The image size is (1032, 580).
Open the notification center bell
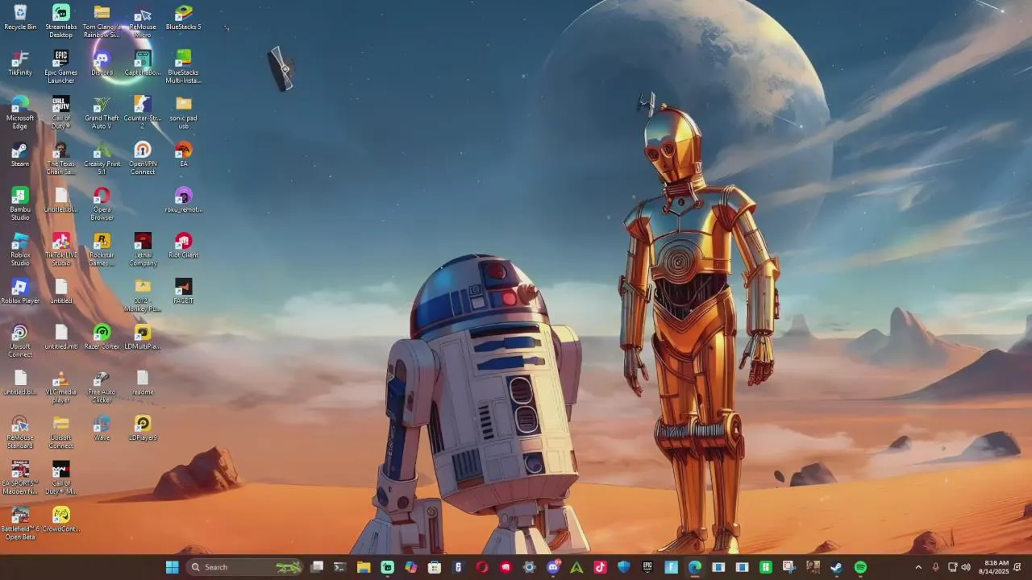tap(1018, 567)
